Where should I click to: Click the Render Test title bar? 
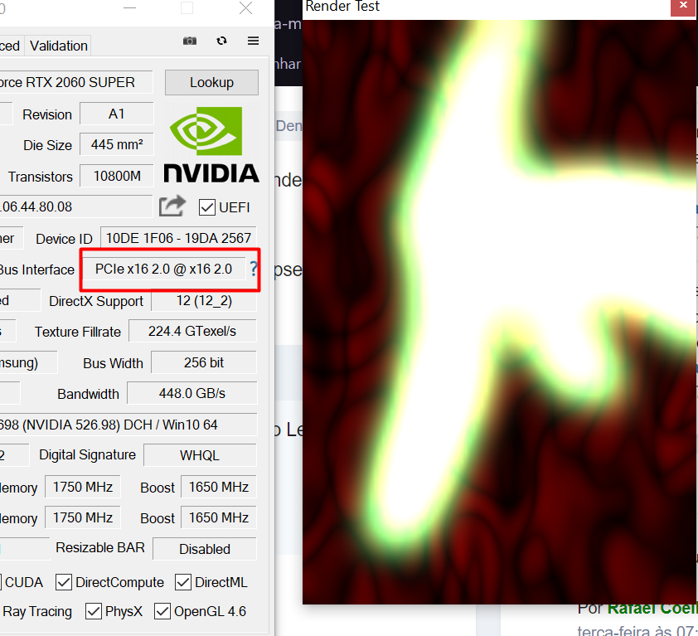tap(486, 7)
